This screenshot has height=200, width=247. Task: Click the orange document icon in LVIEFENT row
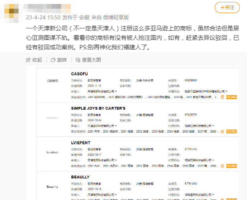click(222, 166)
